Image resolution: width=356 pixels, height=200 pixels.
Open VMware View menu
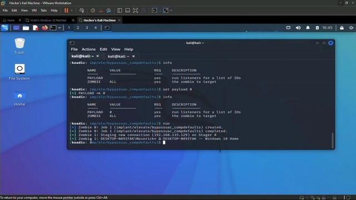pos(24,11)
